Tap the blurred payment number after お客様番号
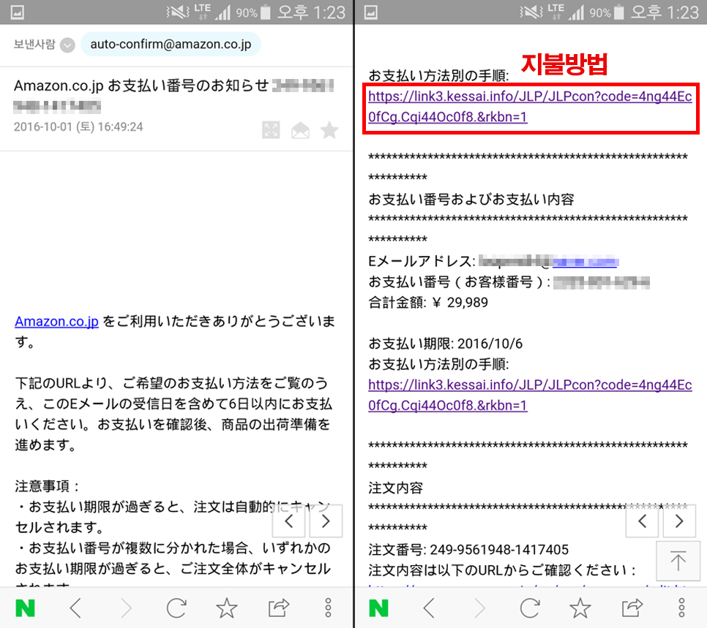Viewport: 707px width, 628px height. click(x=602, y=282)
